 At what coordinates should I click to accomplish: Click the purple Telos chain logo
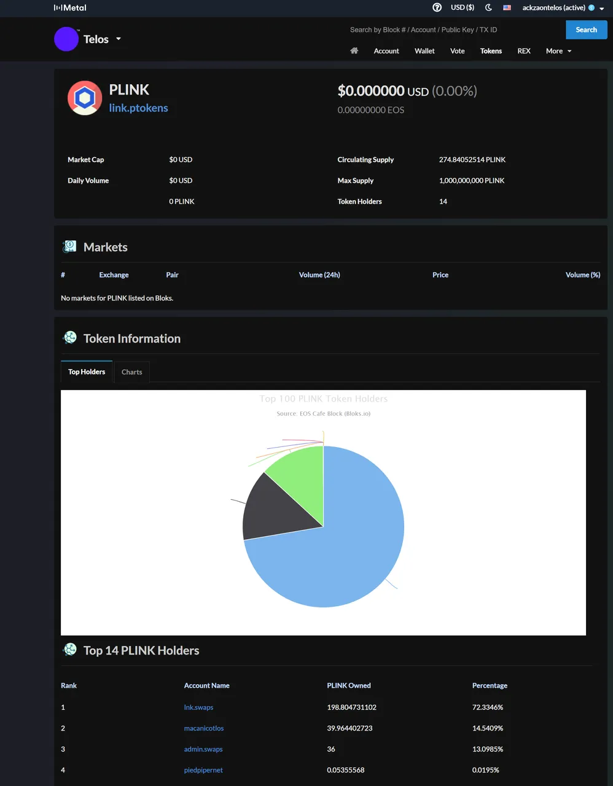point(66,39)
